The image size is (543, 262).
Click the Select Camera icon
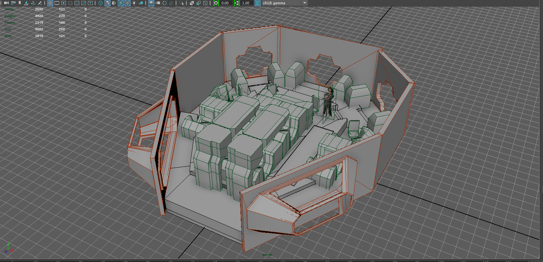[6, 3]
